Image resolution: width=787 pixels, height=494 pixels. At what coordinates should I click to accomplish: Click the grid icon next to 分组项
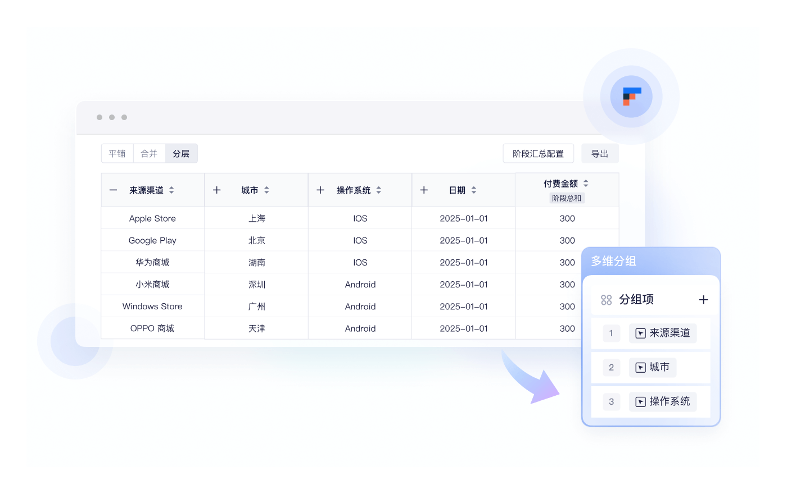[x=606, y=300]
